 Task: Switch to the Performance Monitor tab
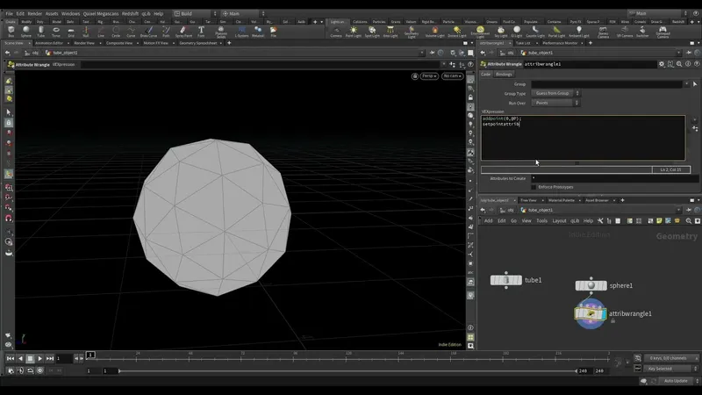[560, 43]
